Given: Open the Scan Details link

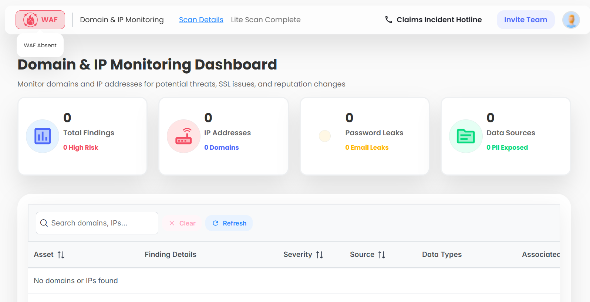Looking at the screenshot, I should (201, 20).
